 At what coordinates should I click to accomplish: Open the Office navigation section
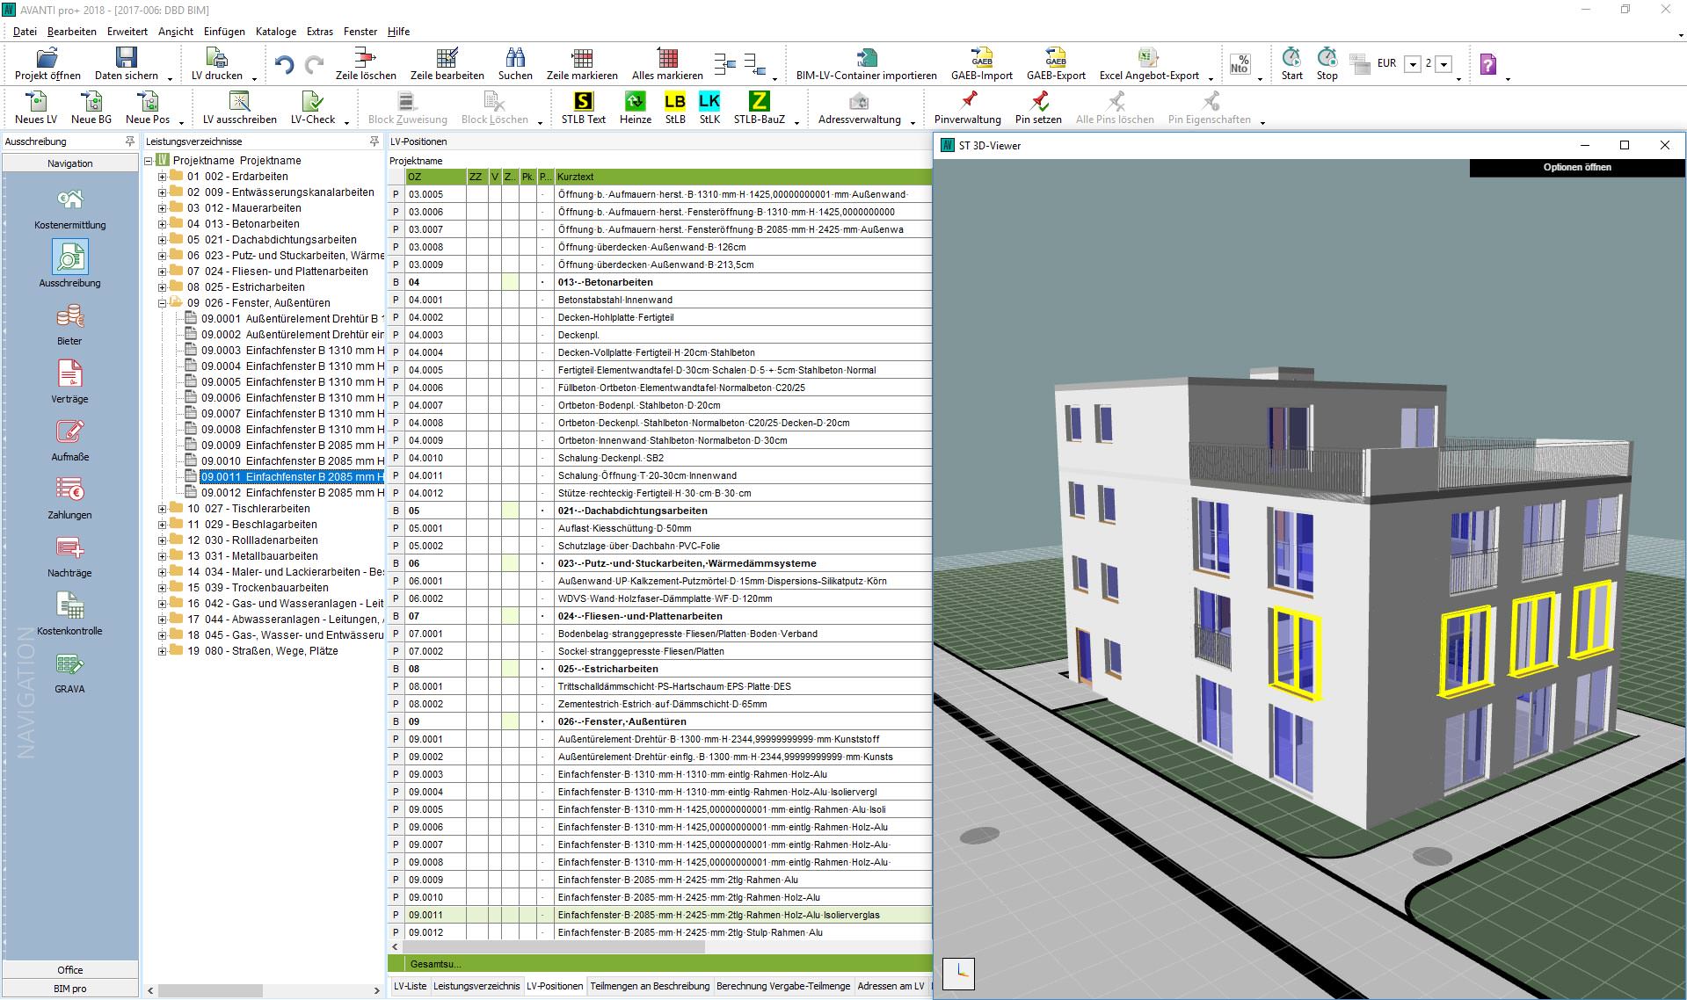coord(70,970)
